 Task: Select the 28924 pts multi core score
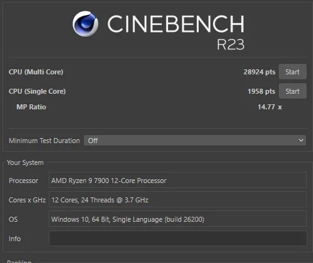259,72
